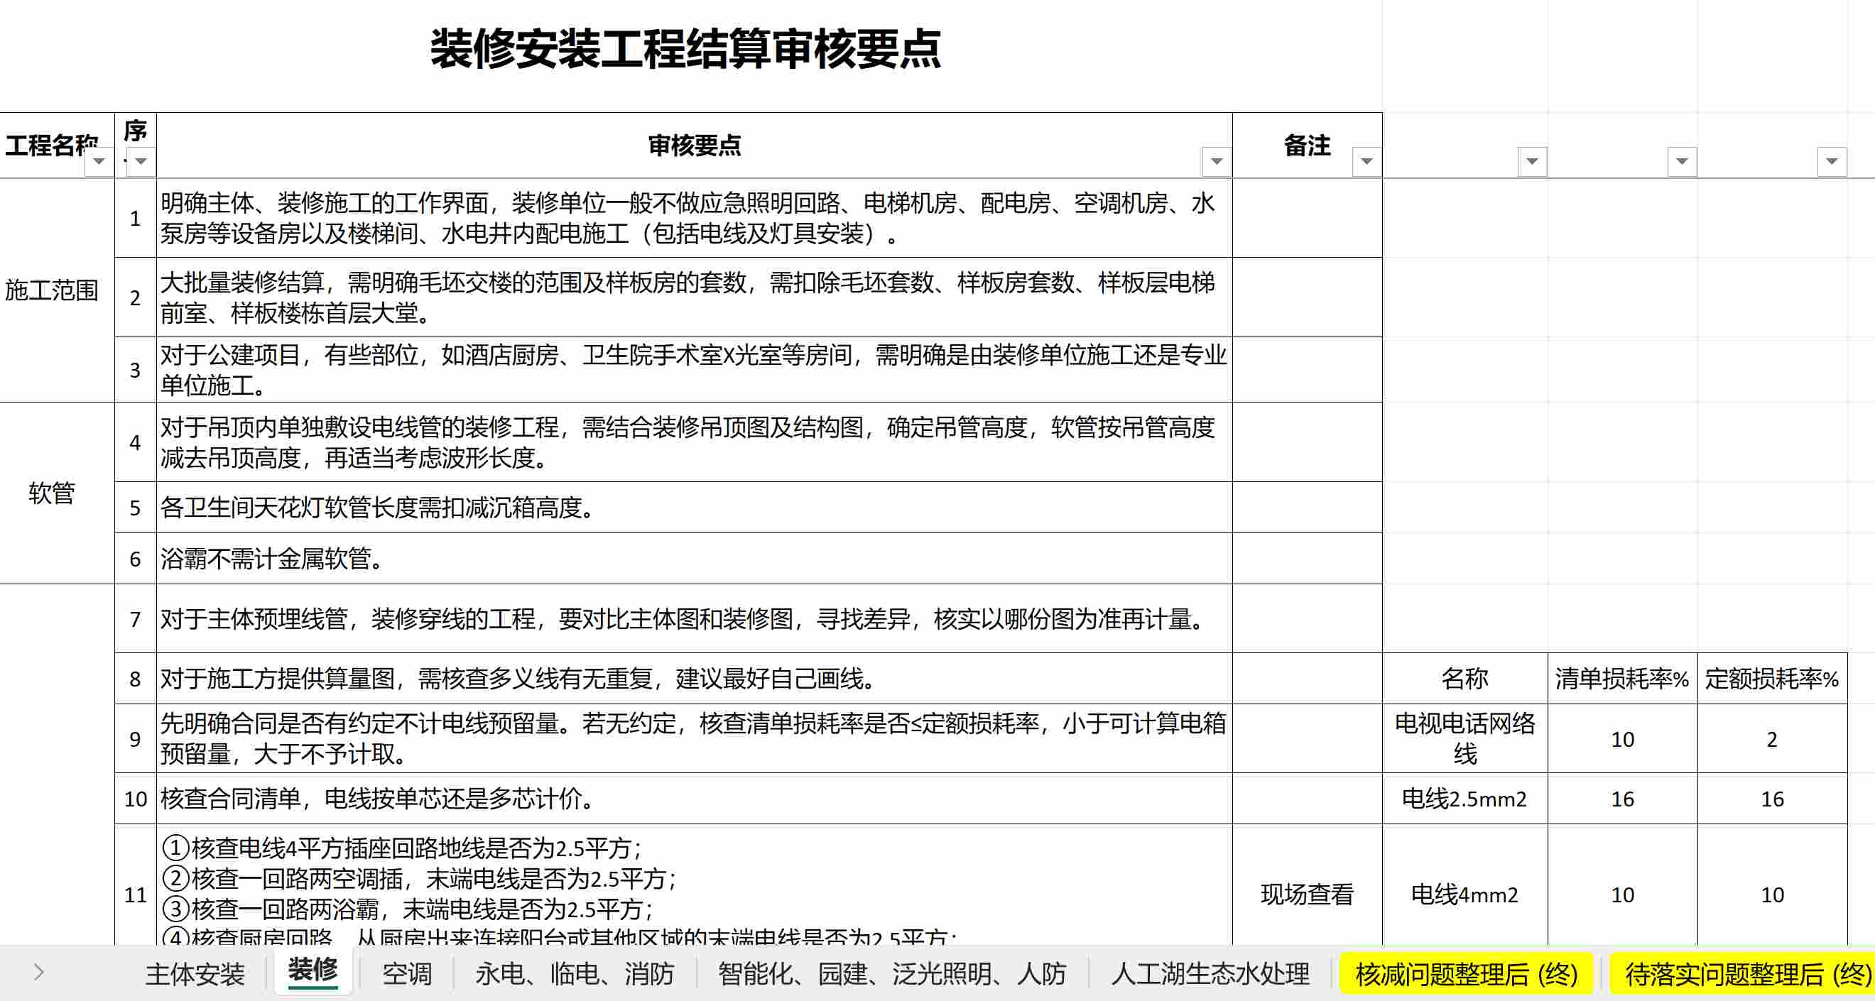Open filter dropdown above 定额损耗率% column

pos(1832,161)
